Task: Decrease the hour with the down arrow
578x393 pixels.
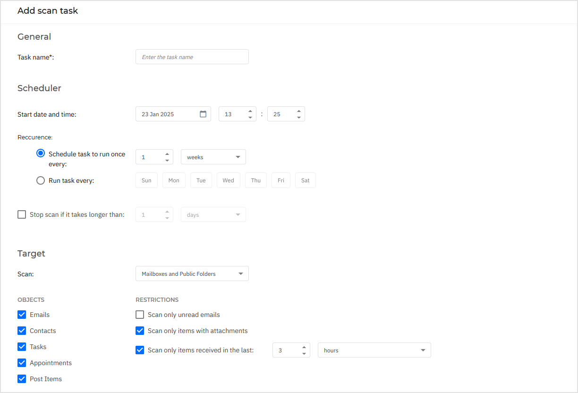Action: (250, 117)
